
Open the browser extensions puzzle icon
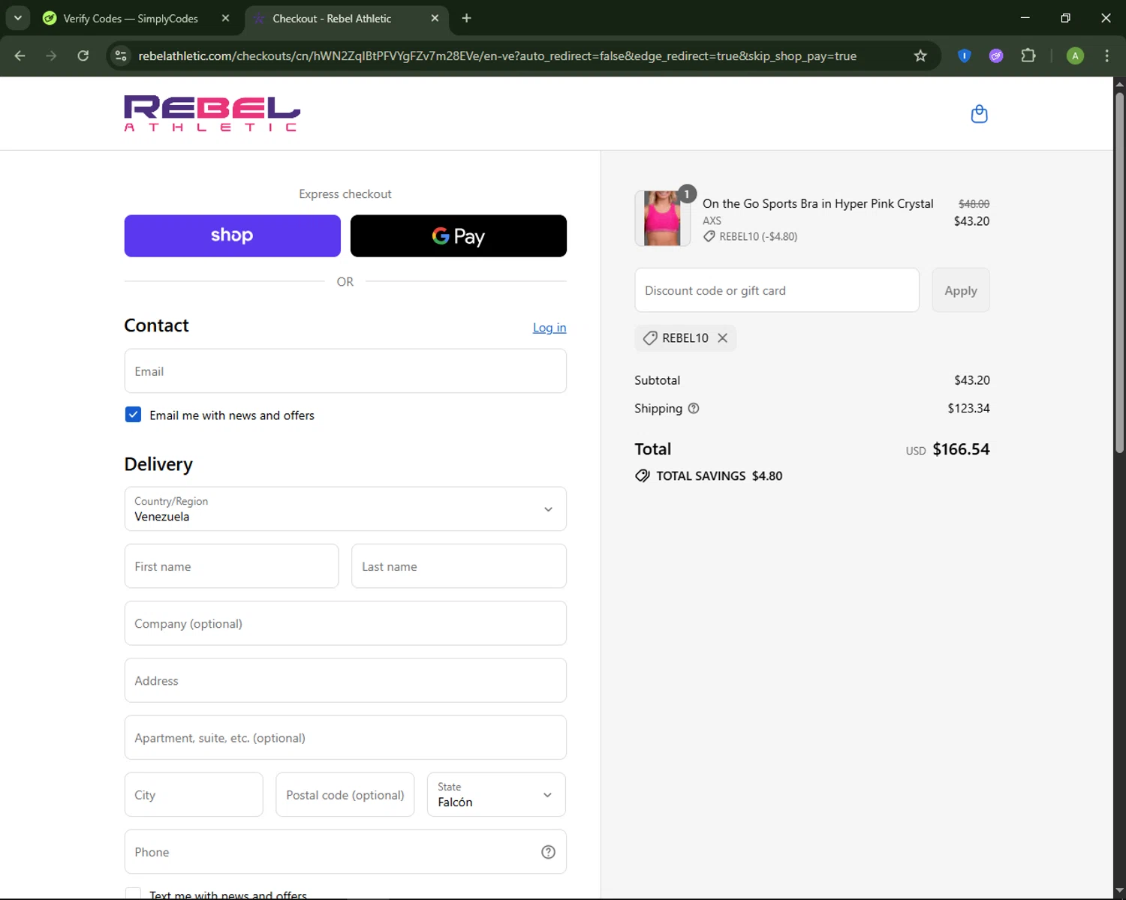point(1028,55)
